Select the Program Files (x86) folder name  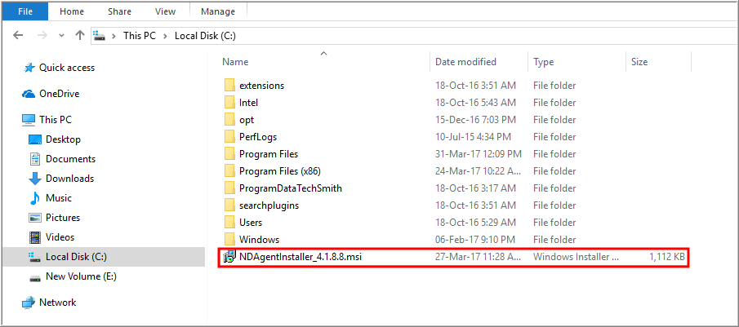pos(280,171)
